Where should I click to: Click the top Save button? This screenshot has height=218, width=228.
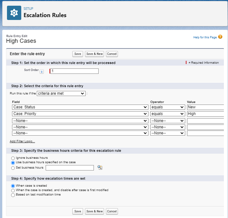point(78,54)
